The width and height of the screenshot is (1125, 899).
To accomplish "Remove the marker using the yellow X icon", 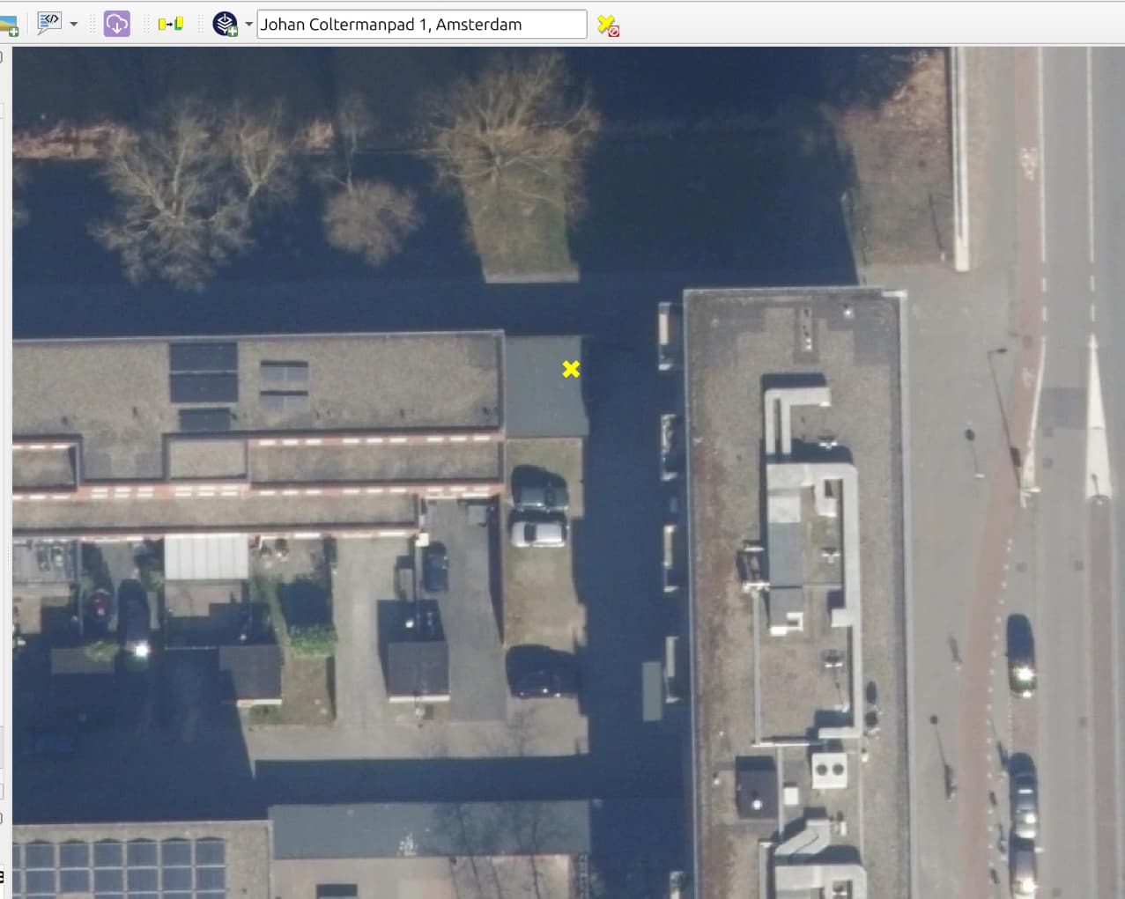I will (607, 26).
